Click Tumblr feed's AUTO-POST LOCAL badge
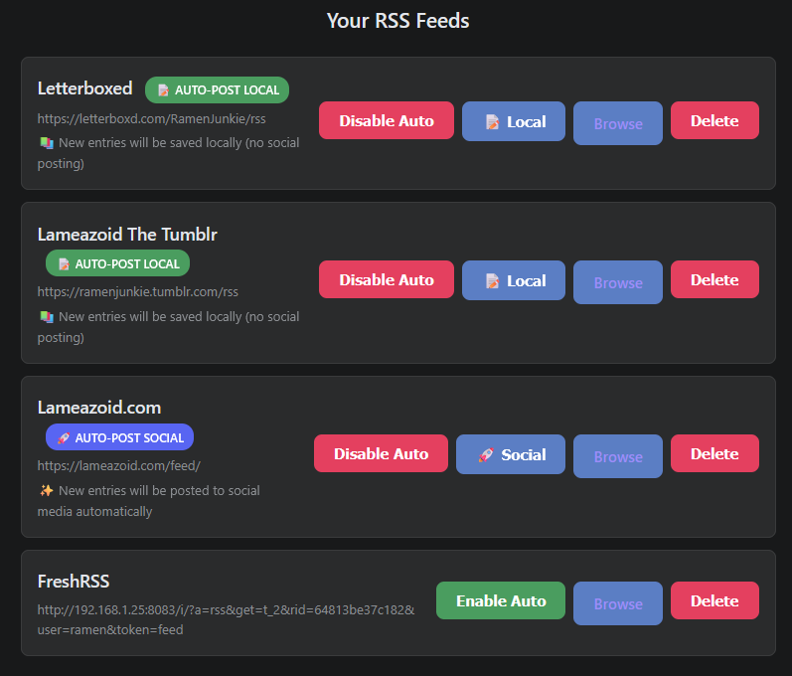 point(117,263)
